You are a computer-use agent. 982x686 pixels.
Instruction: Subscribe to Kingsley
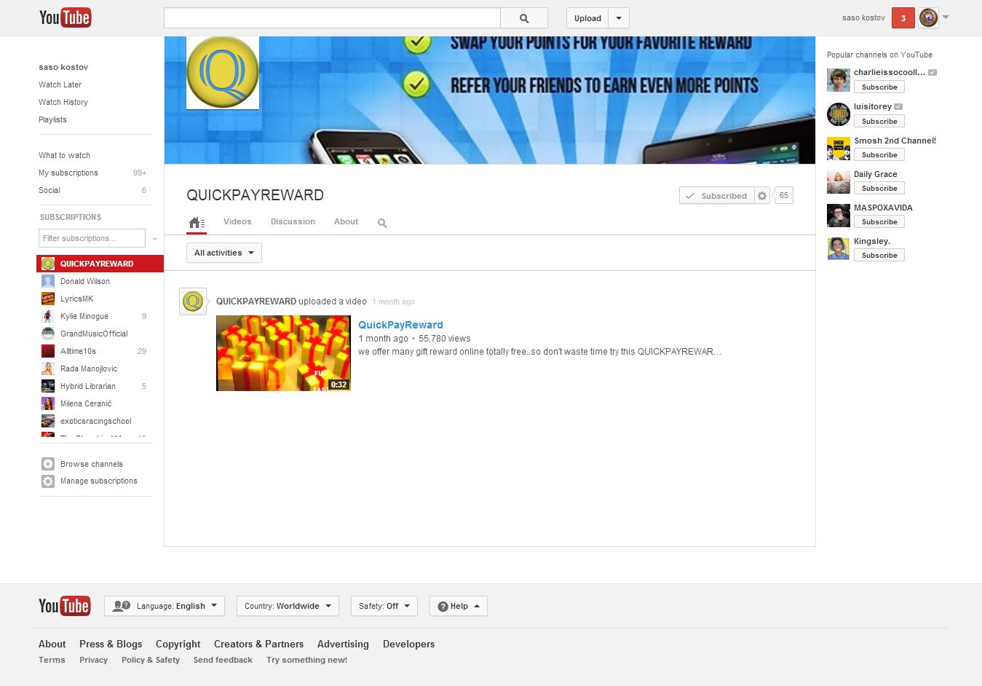[x=879, y=256]
